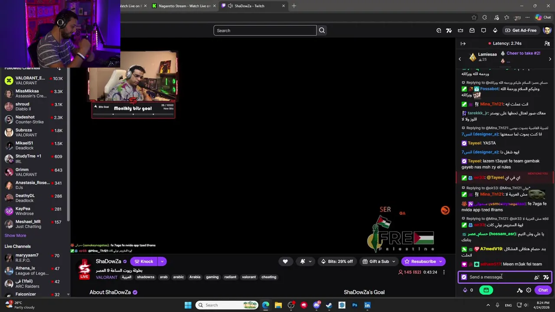
Task: Go to the next leaderboard entry arrow
Action: point(550,58)
